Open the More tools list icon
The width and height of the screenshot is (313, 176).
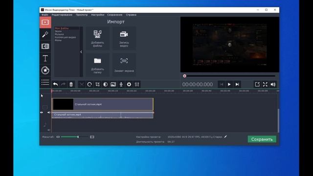(x=45, y=82)
